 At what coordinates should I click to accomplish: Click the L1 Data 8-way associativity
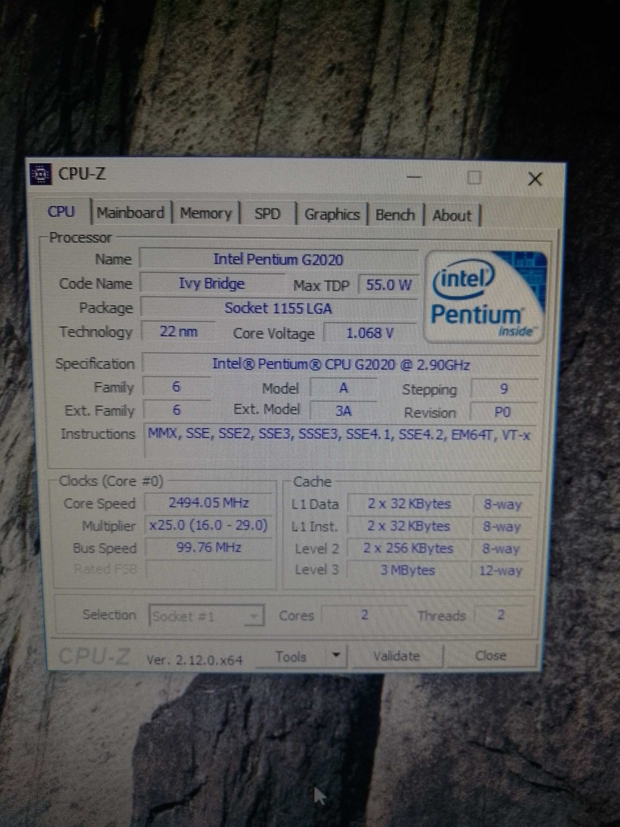pyautogui.click(x=502, y=505)
